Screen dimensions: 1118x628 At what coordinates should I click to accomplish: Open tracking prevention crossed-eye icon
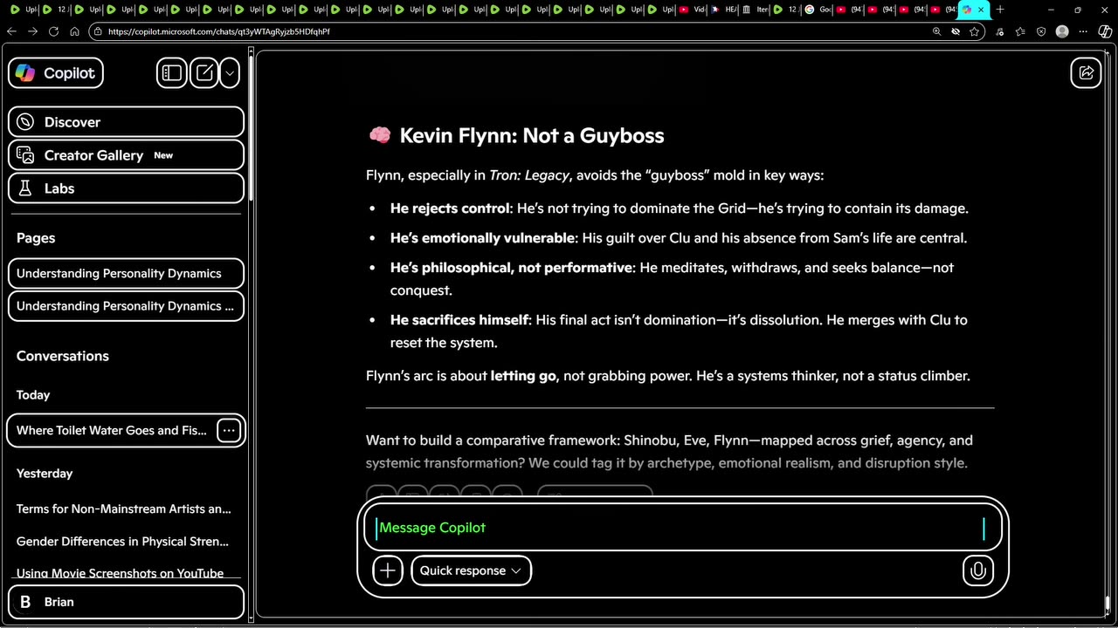point(956,31)
